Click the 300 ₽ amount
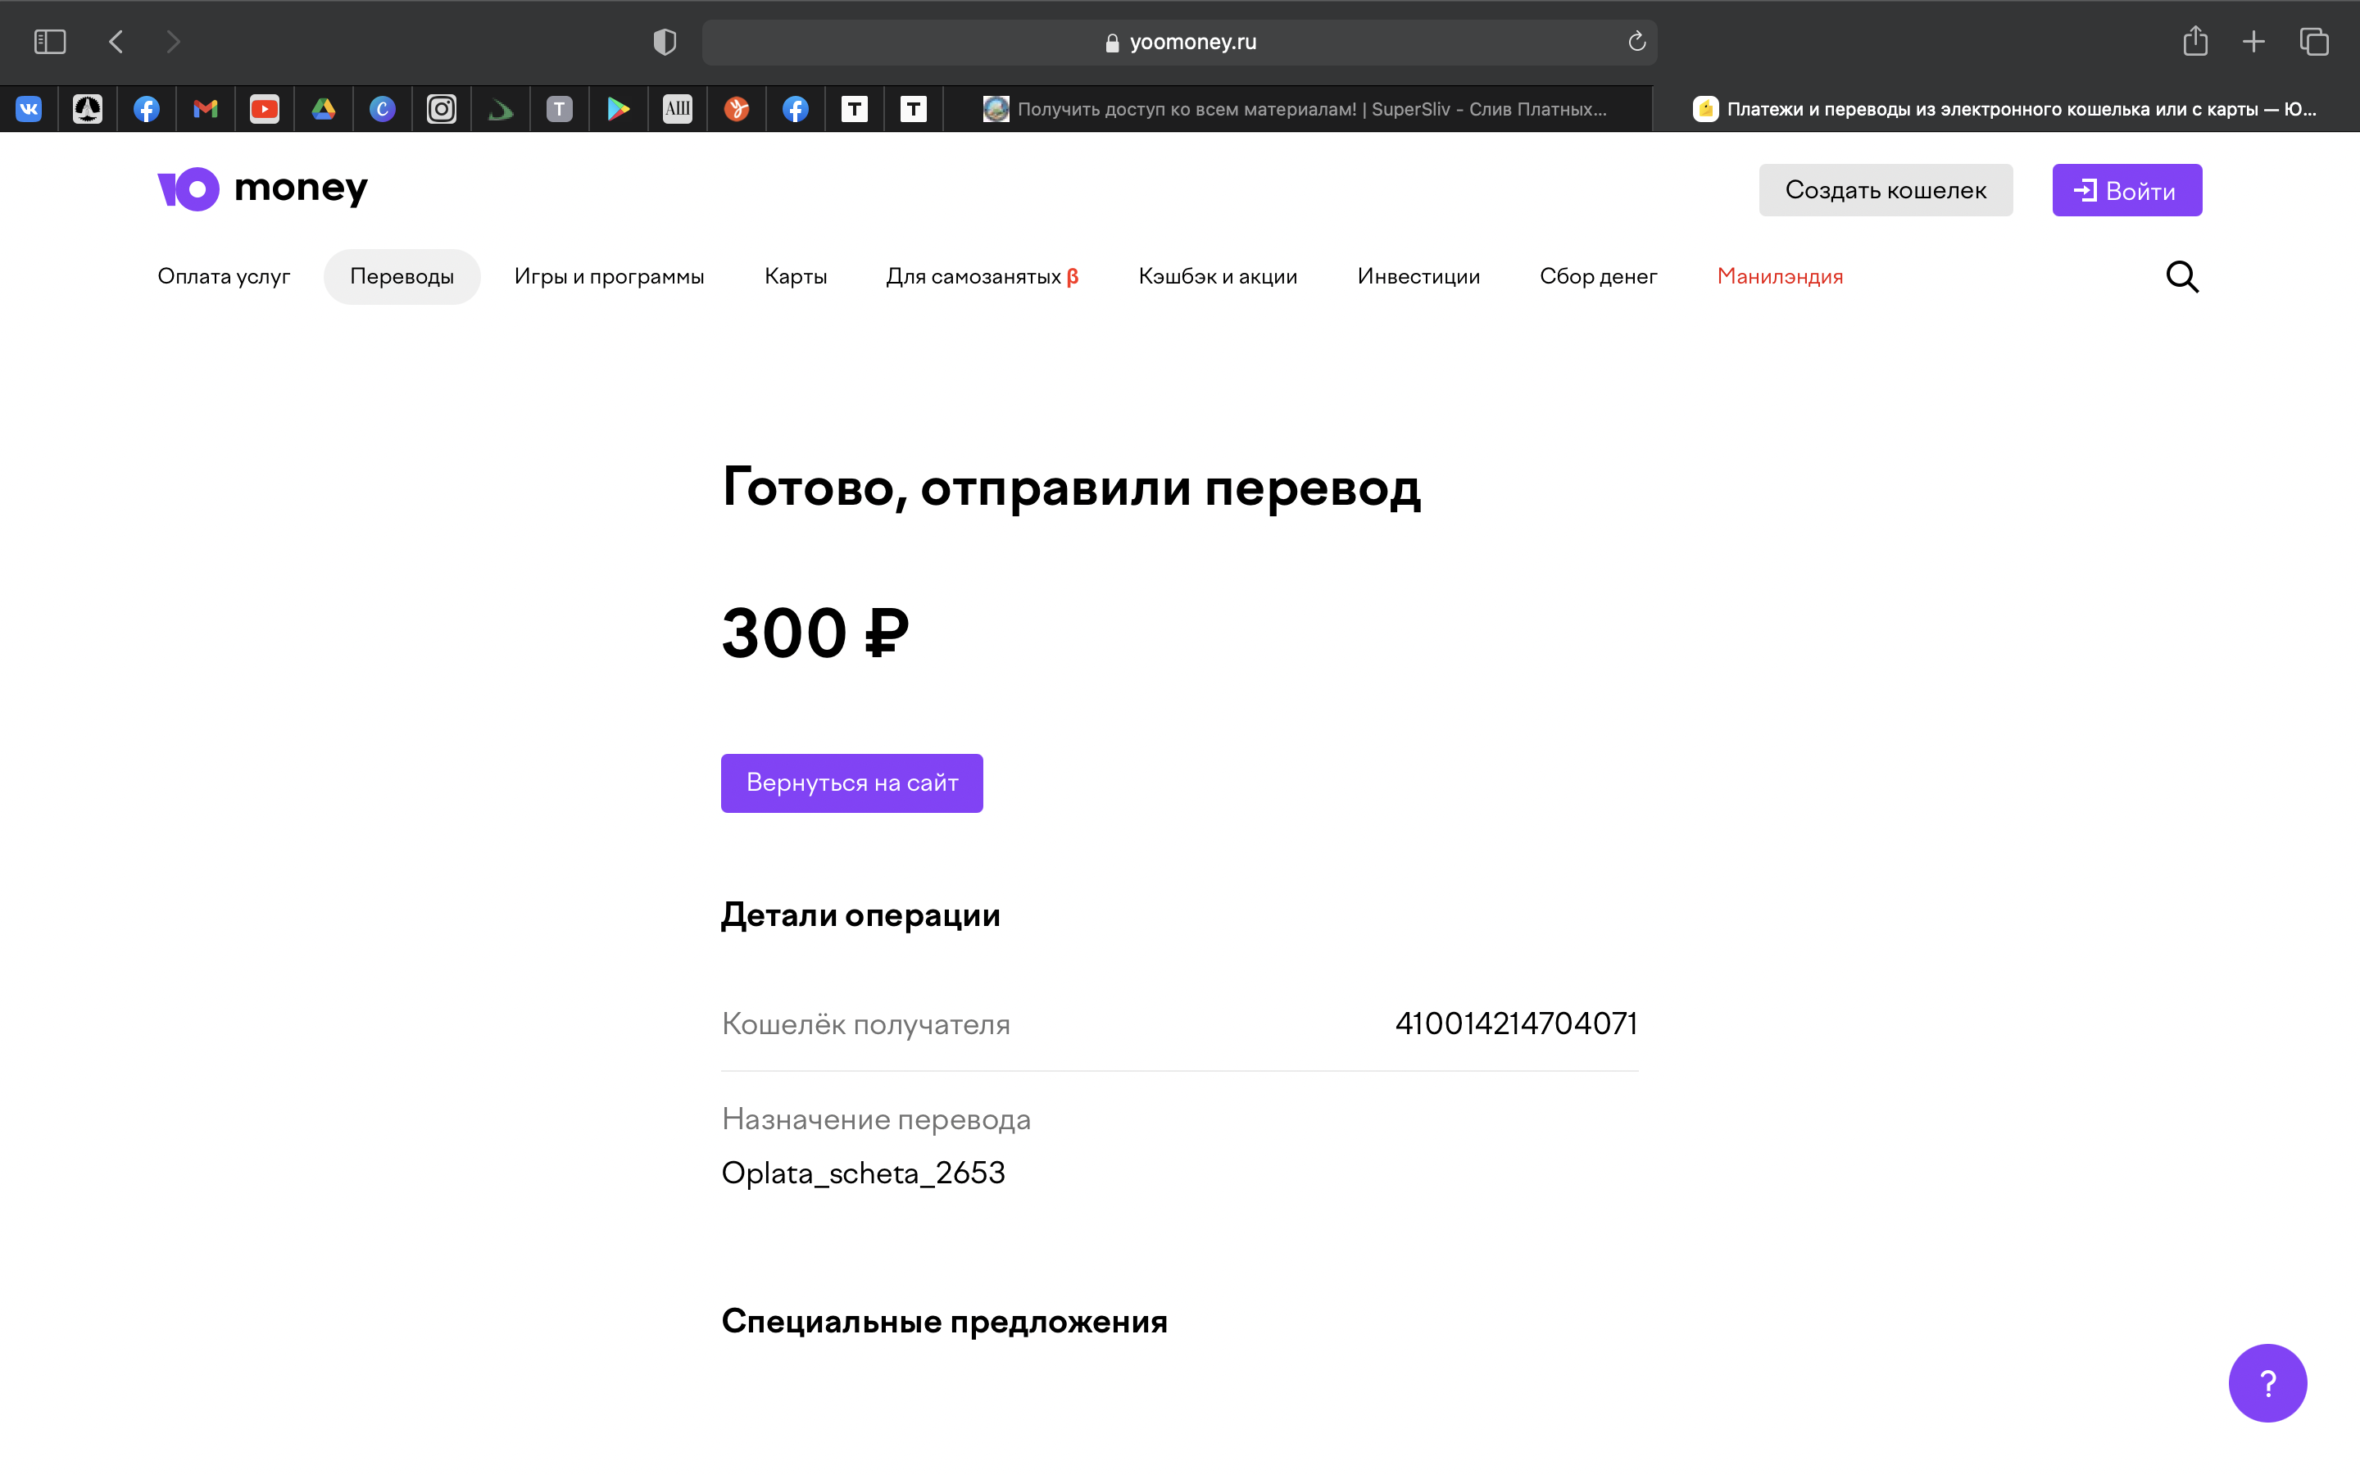The height and width of the screenshot is (1475, 2360). 815,633
